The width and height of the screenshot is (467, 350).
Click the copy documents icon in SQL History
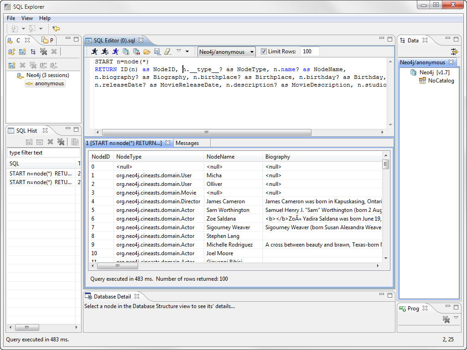[75, 142]
